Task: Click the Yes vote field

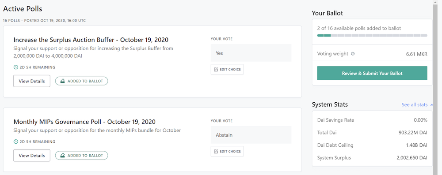Action: coord(251,53)
